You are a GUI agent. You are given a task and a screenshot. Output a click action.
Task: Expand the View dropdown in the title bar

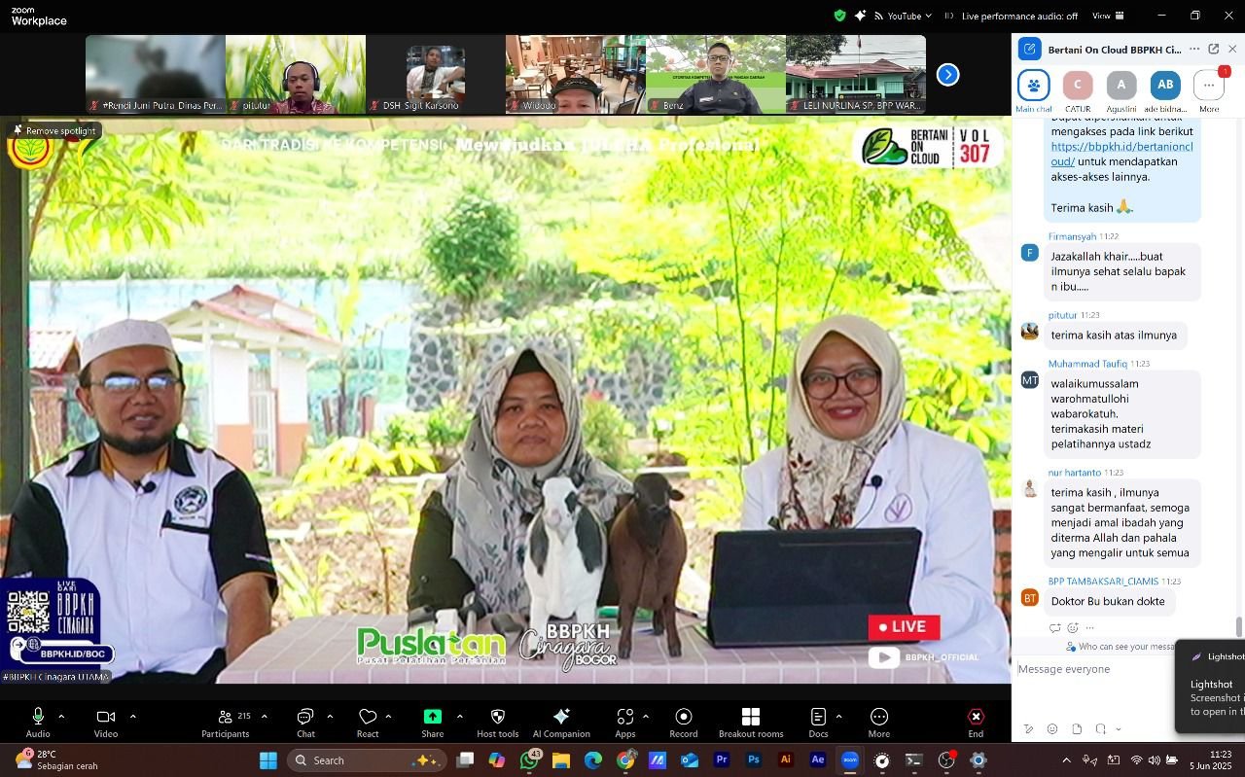coord(1108,16)
